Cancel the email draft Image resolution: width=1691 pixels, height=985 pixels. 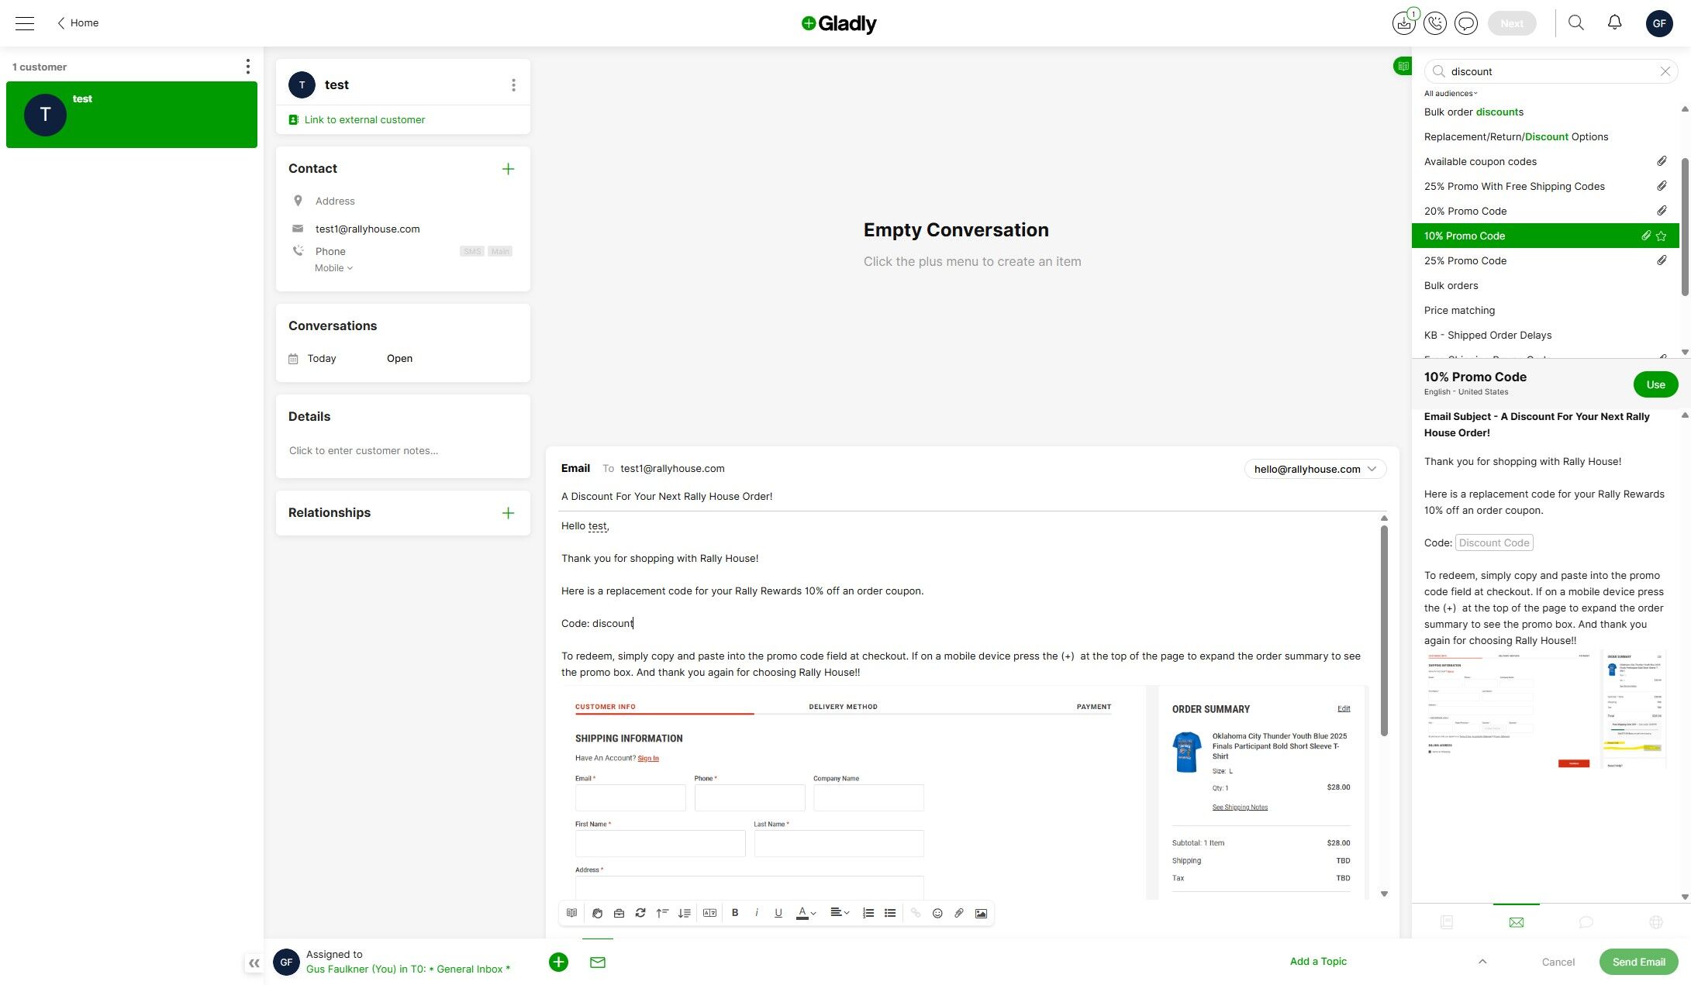1558,962
